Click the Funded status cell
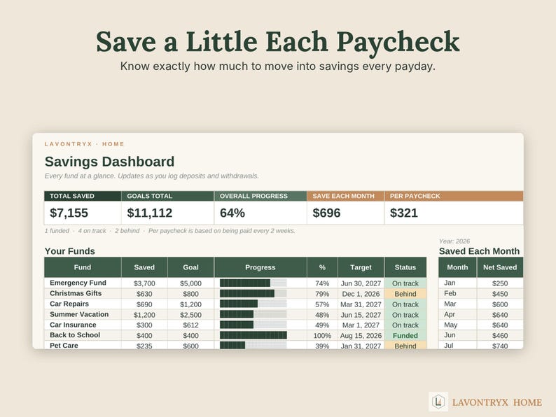The image size is (556, 417). click(405, 336)
